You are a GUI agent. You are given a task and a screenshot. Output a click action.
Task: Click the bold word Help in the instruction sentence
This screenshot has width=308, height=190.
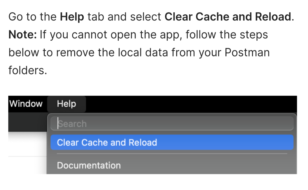72,17
